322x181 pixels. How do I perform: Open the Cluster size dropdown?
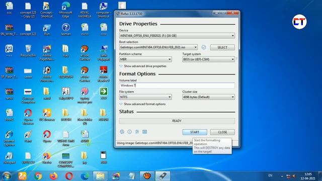(208, 97)
